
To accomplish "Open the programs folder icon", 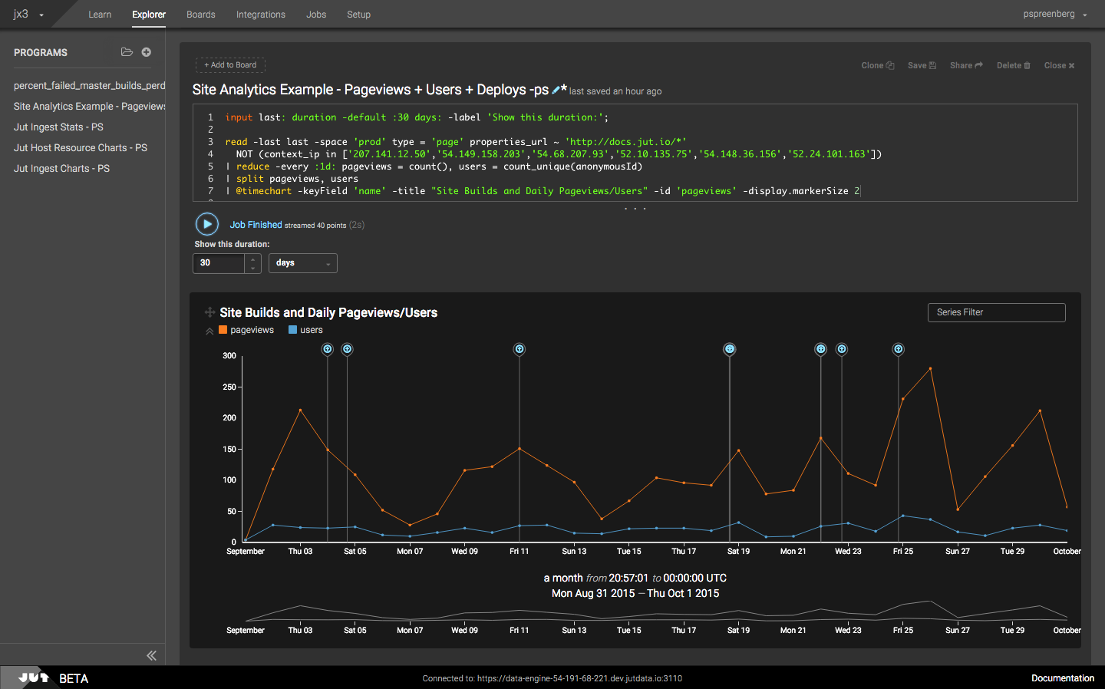I will tap(127, 52).
